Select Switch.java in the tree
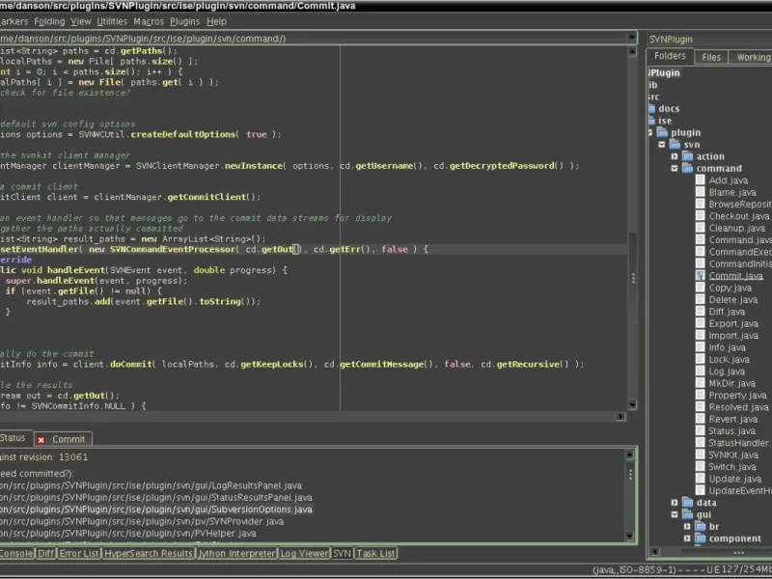 click(731, 467)
